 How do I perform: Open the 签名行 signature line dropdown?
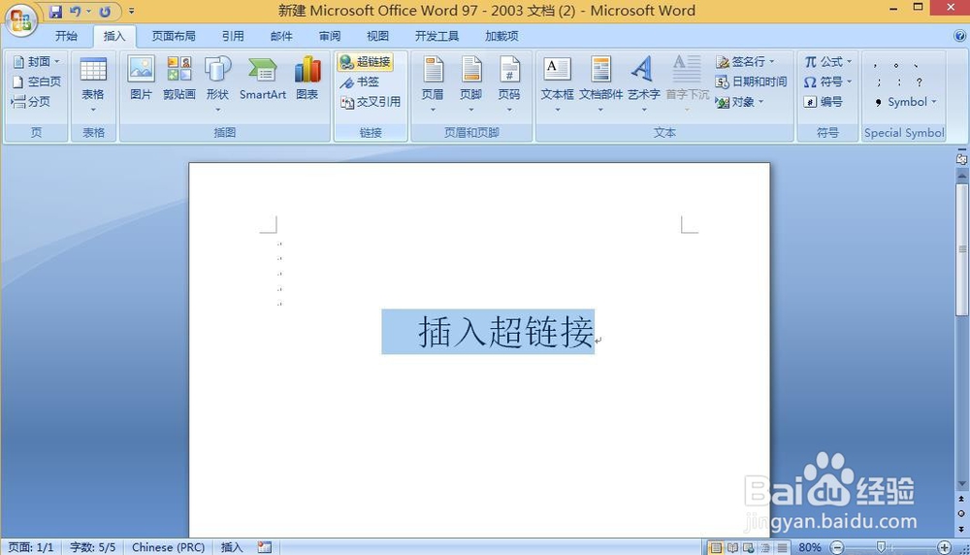point(745,62)
